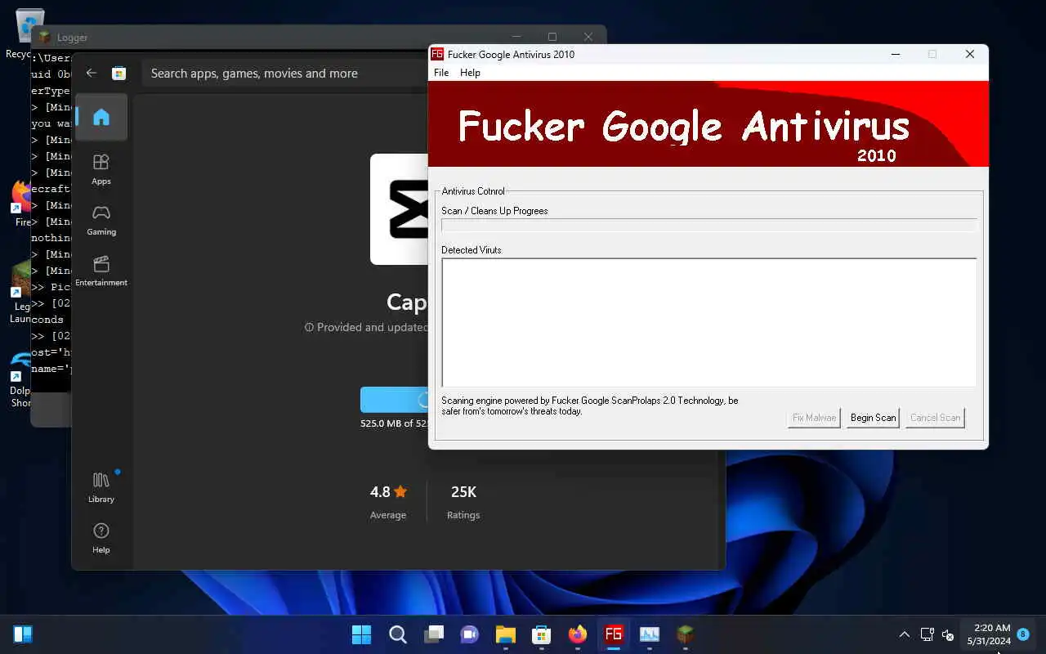Click the disabled Fix Malwae button
Viewport: 1046px width, 654px height.
tap(814, 418)
